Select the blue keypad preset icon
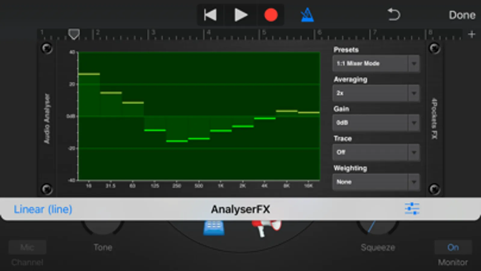This screenshot has height=271, width=481. pyautogui.click(x=214, y=228)
